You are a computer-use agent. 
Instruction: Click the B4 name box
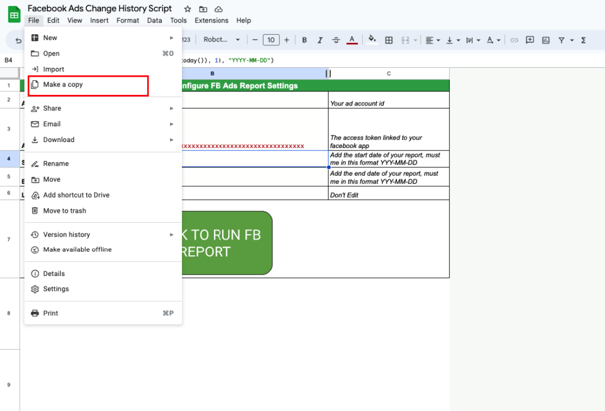(9, 60)
